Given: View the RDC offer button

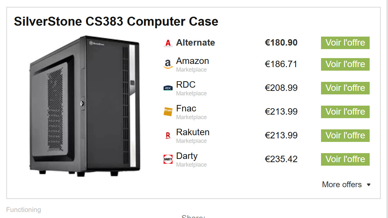Looking at the screenshot, I should (x=345, y=88).
